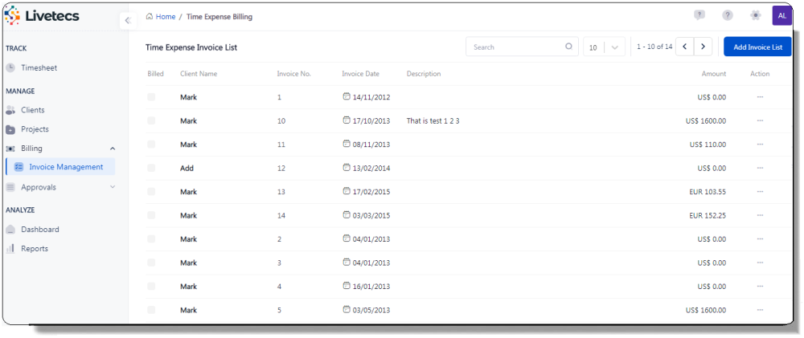
Task: Click the Billing money icon
Action: tap(10, 149)
